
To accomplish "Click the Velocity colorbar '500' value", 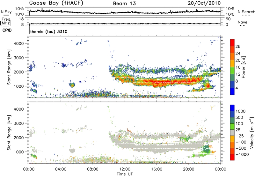I will pyautogui.click(x=239, y=117).
